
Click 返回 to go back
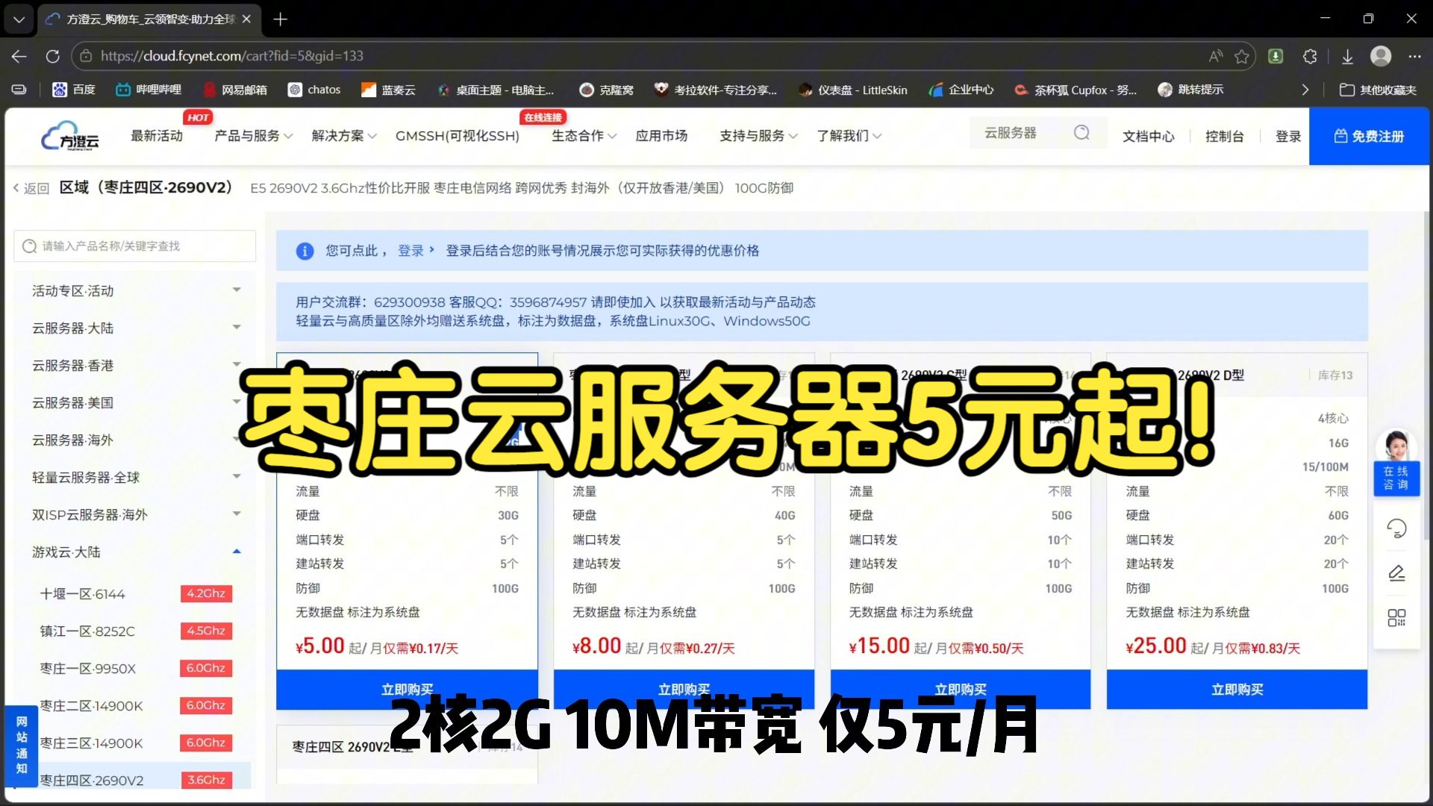31,188
